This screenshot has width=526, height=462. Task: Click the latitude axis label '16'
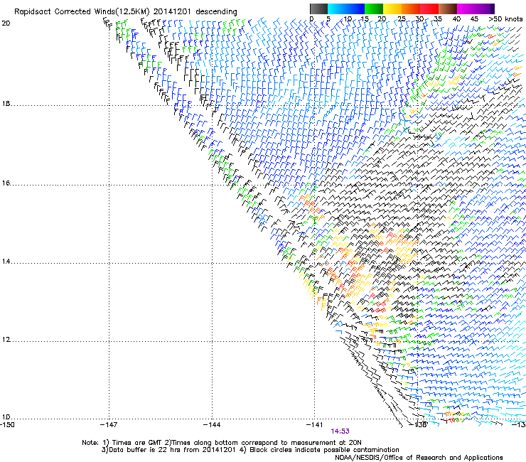tap(6, 183)
